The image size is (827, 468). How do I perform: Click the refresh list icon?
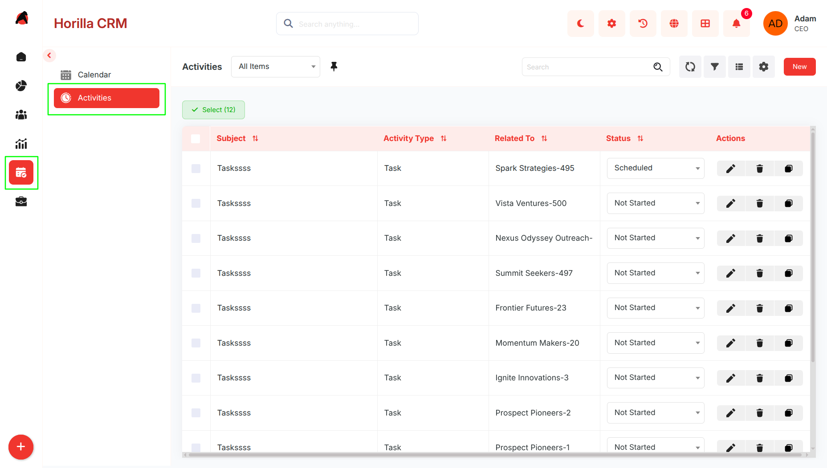pos(690,67)
